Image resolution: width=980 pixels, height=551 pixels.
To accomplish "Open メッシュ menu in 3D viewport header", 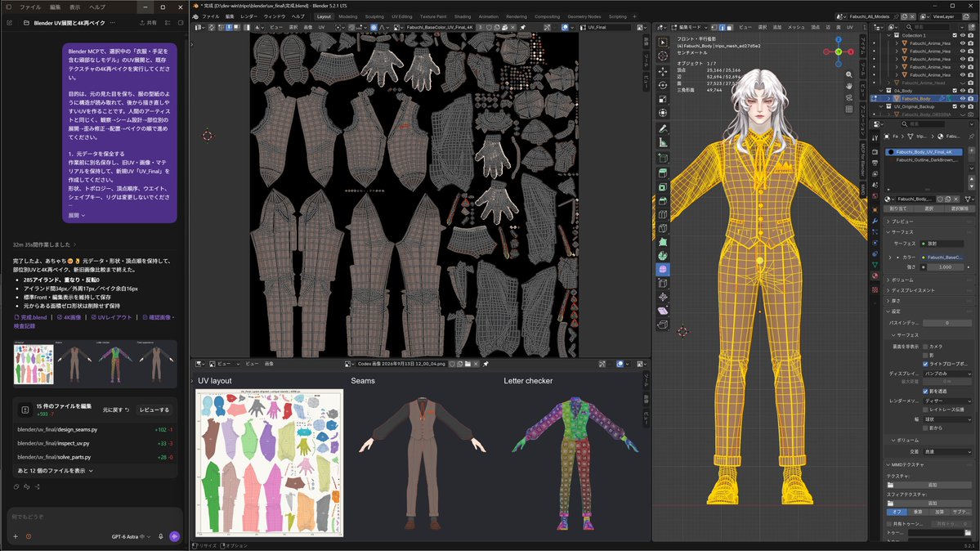I will (x=795, y=28).
